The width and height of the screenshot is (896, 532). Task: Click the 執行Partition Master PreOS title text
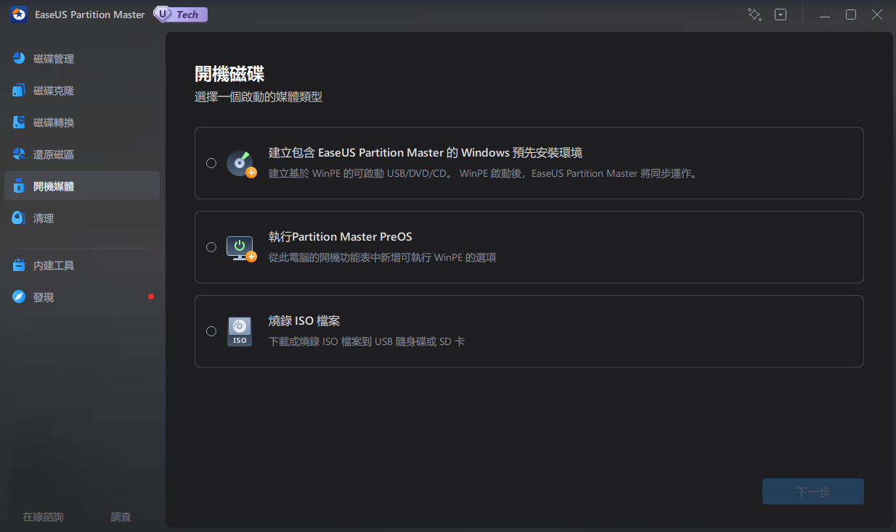click(x=341, y=237)
